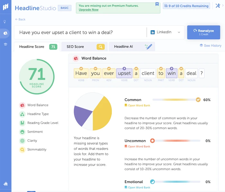Click the Common words percentage bar
Viewport: 225px width, 192px height.
(175, 100)
